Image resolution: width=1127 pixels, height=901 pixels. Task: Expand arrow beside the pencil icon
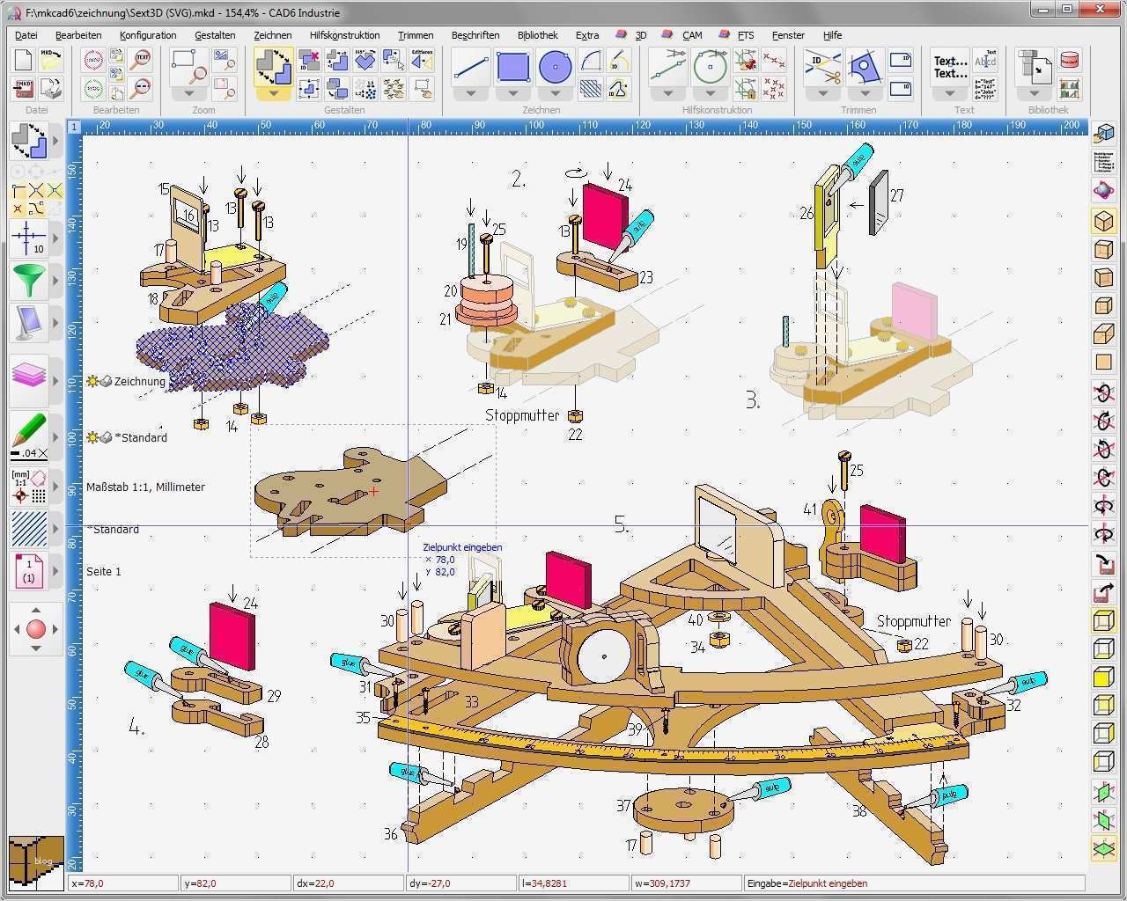point(55,437)
